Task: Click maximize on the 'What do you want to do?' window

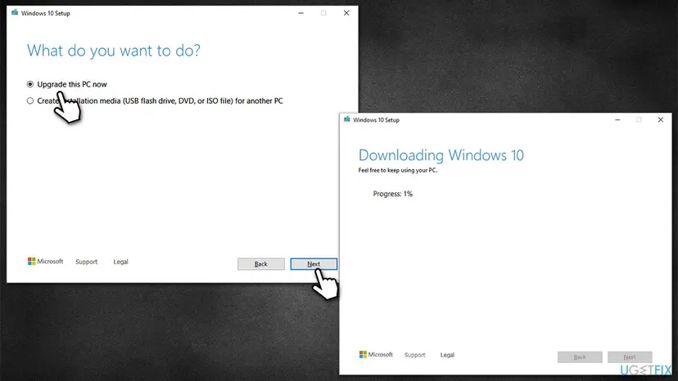Action: tap(323, 13)
